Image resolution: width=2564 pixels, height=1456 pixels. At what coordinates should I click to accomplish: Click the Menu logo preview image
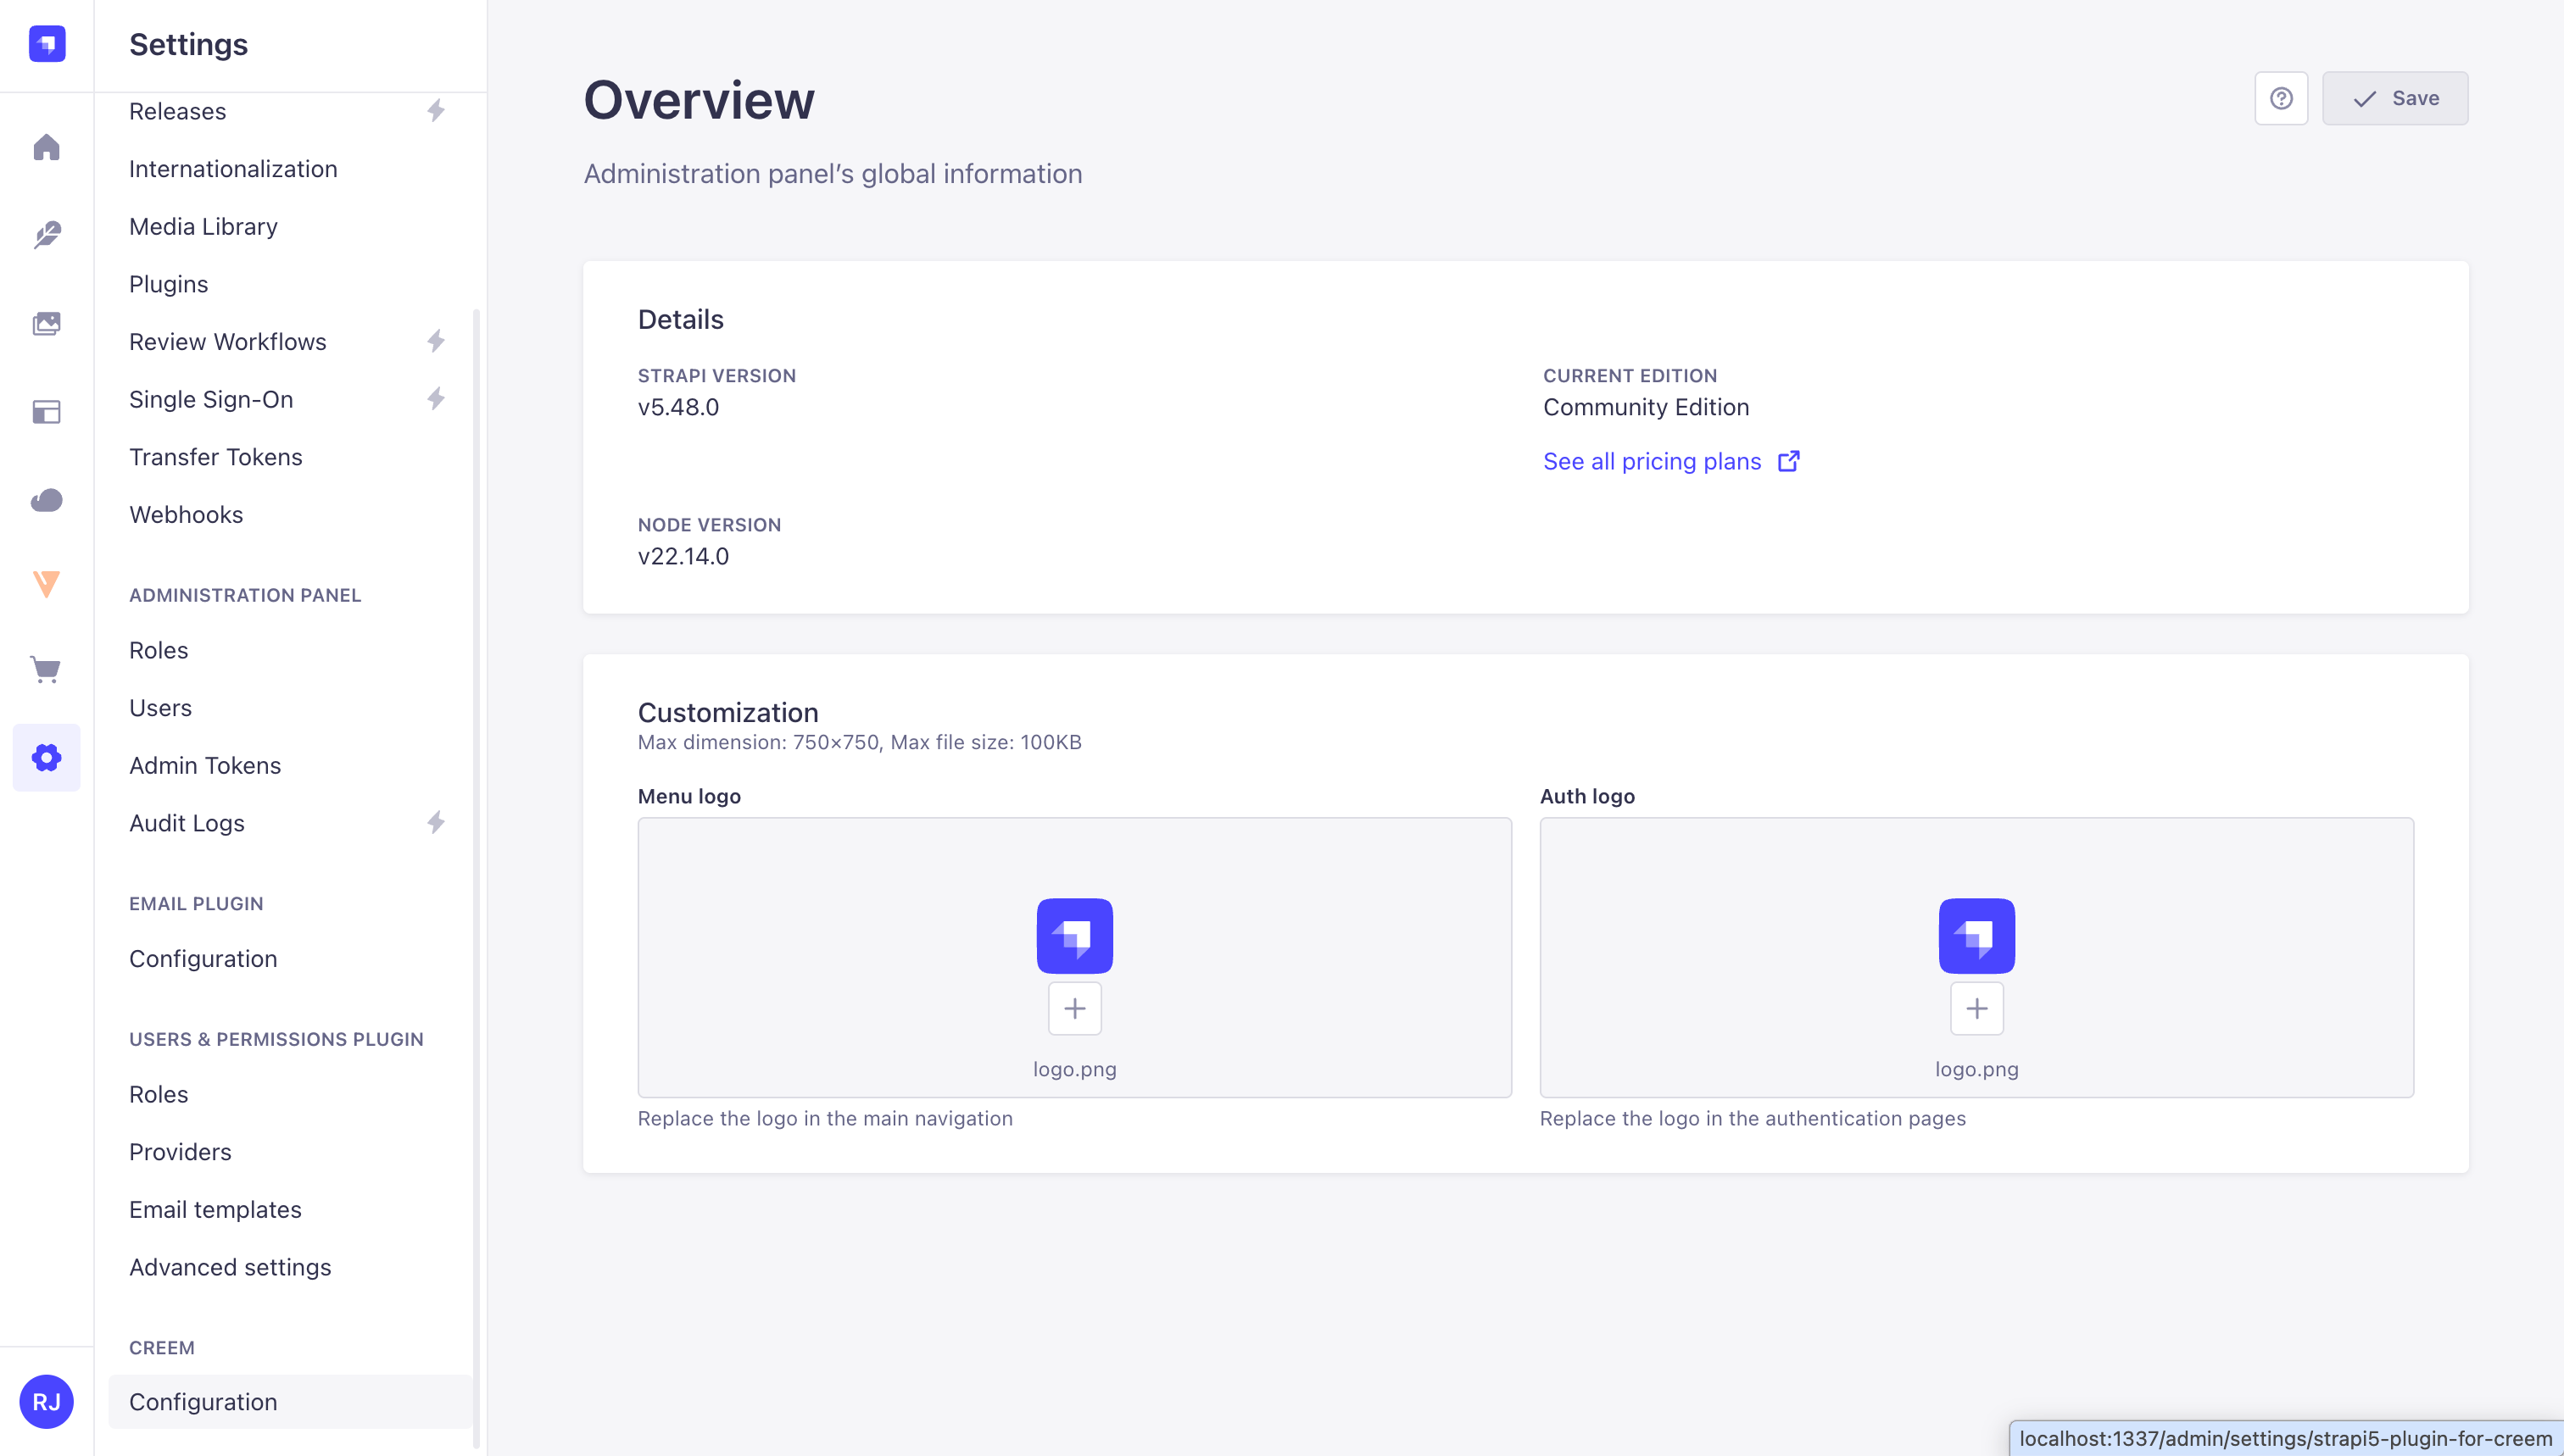[1074, 935]
